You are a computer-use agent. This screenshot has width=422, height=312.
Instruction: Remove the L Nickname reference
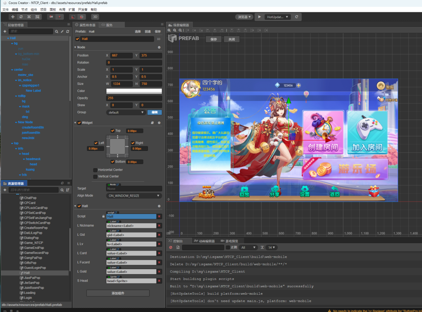click(159, 225)
